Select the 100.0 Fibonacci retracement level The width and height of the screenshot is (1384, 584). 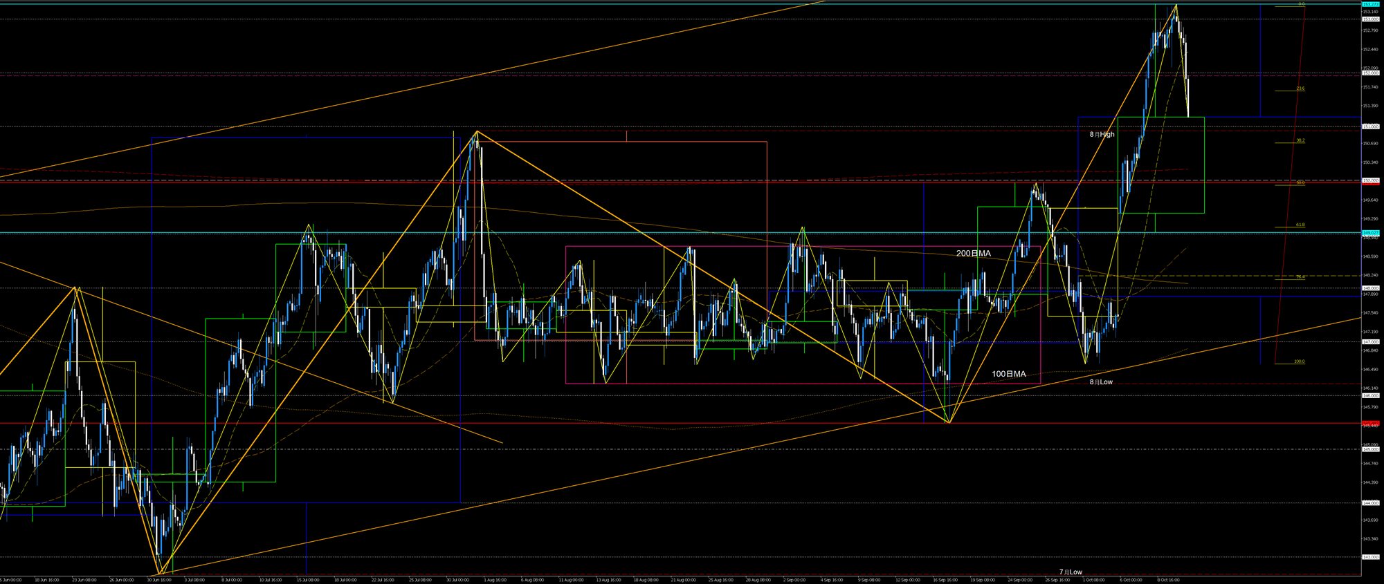click(x=1299, y=361)
